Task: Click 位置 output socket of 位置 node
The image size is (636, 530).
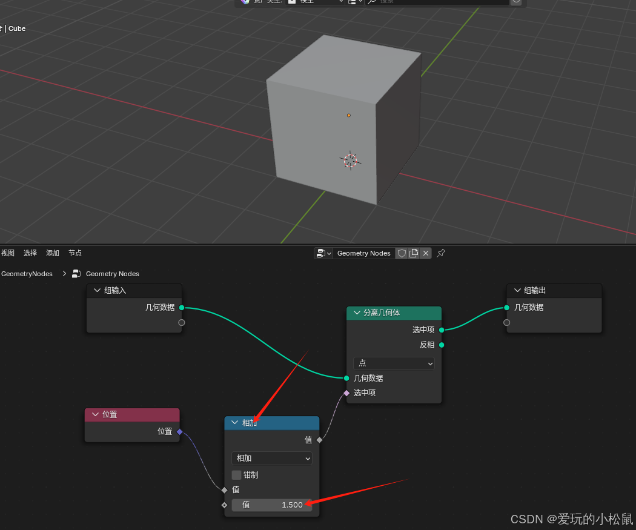Action: (180, 431)
